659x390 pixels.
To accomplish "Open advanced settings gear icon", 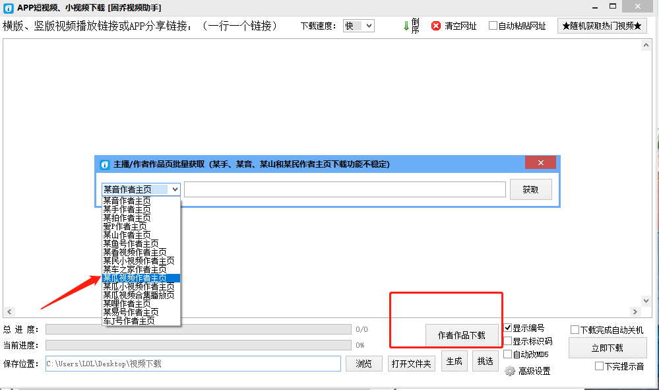I will click(509, 371).
